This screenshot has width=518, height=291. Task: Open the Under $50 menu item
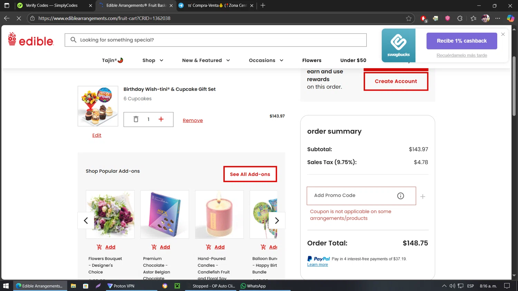[353, 60]
